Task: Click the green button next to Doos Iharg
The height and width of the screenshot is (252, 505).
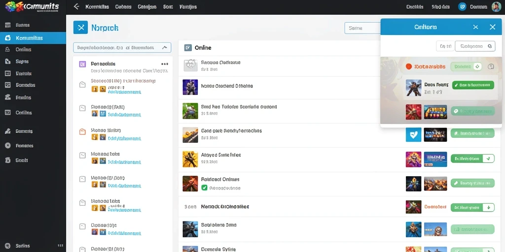Action: coord(473,85)
